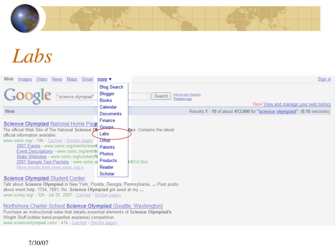The image size is (335, 251).
Task: Open Cached link for www.scienceolympiad.com
Action: click(79, 223)
